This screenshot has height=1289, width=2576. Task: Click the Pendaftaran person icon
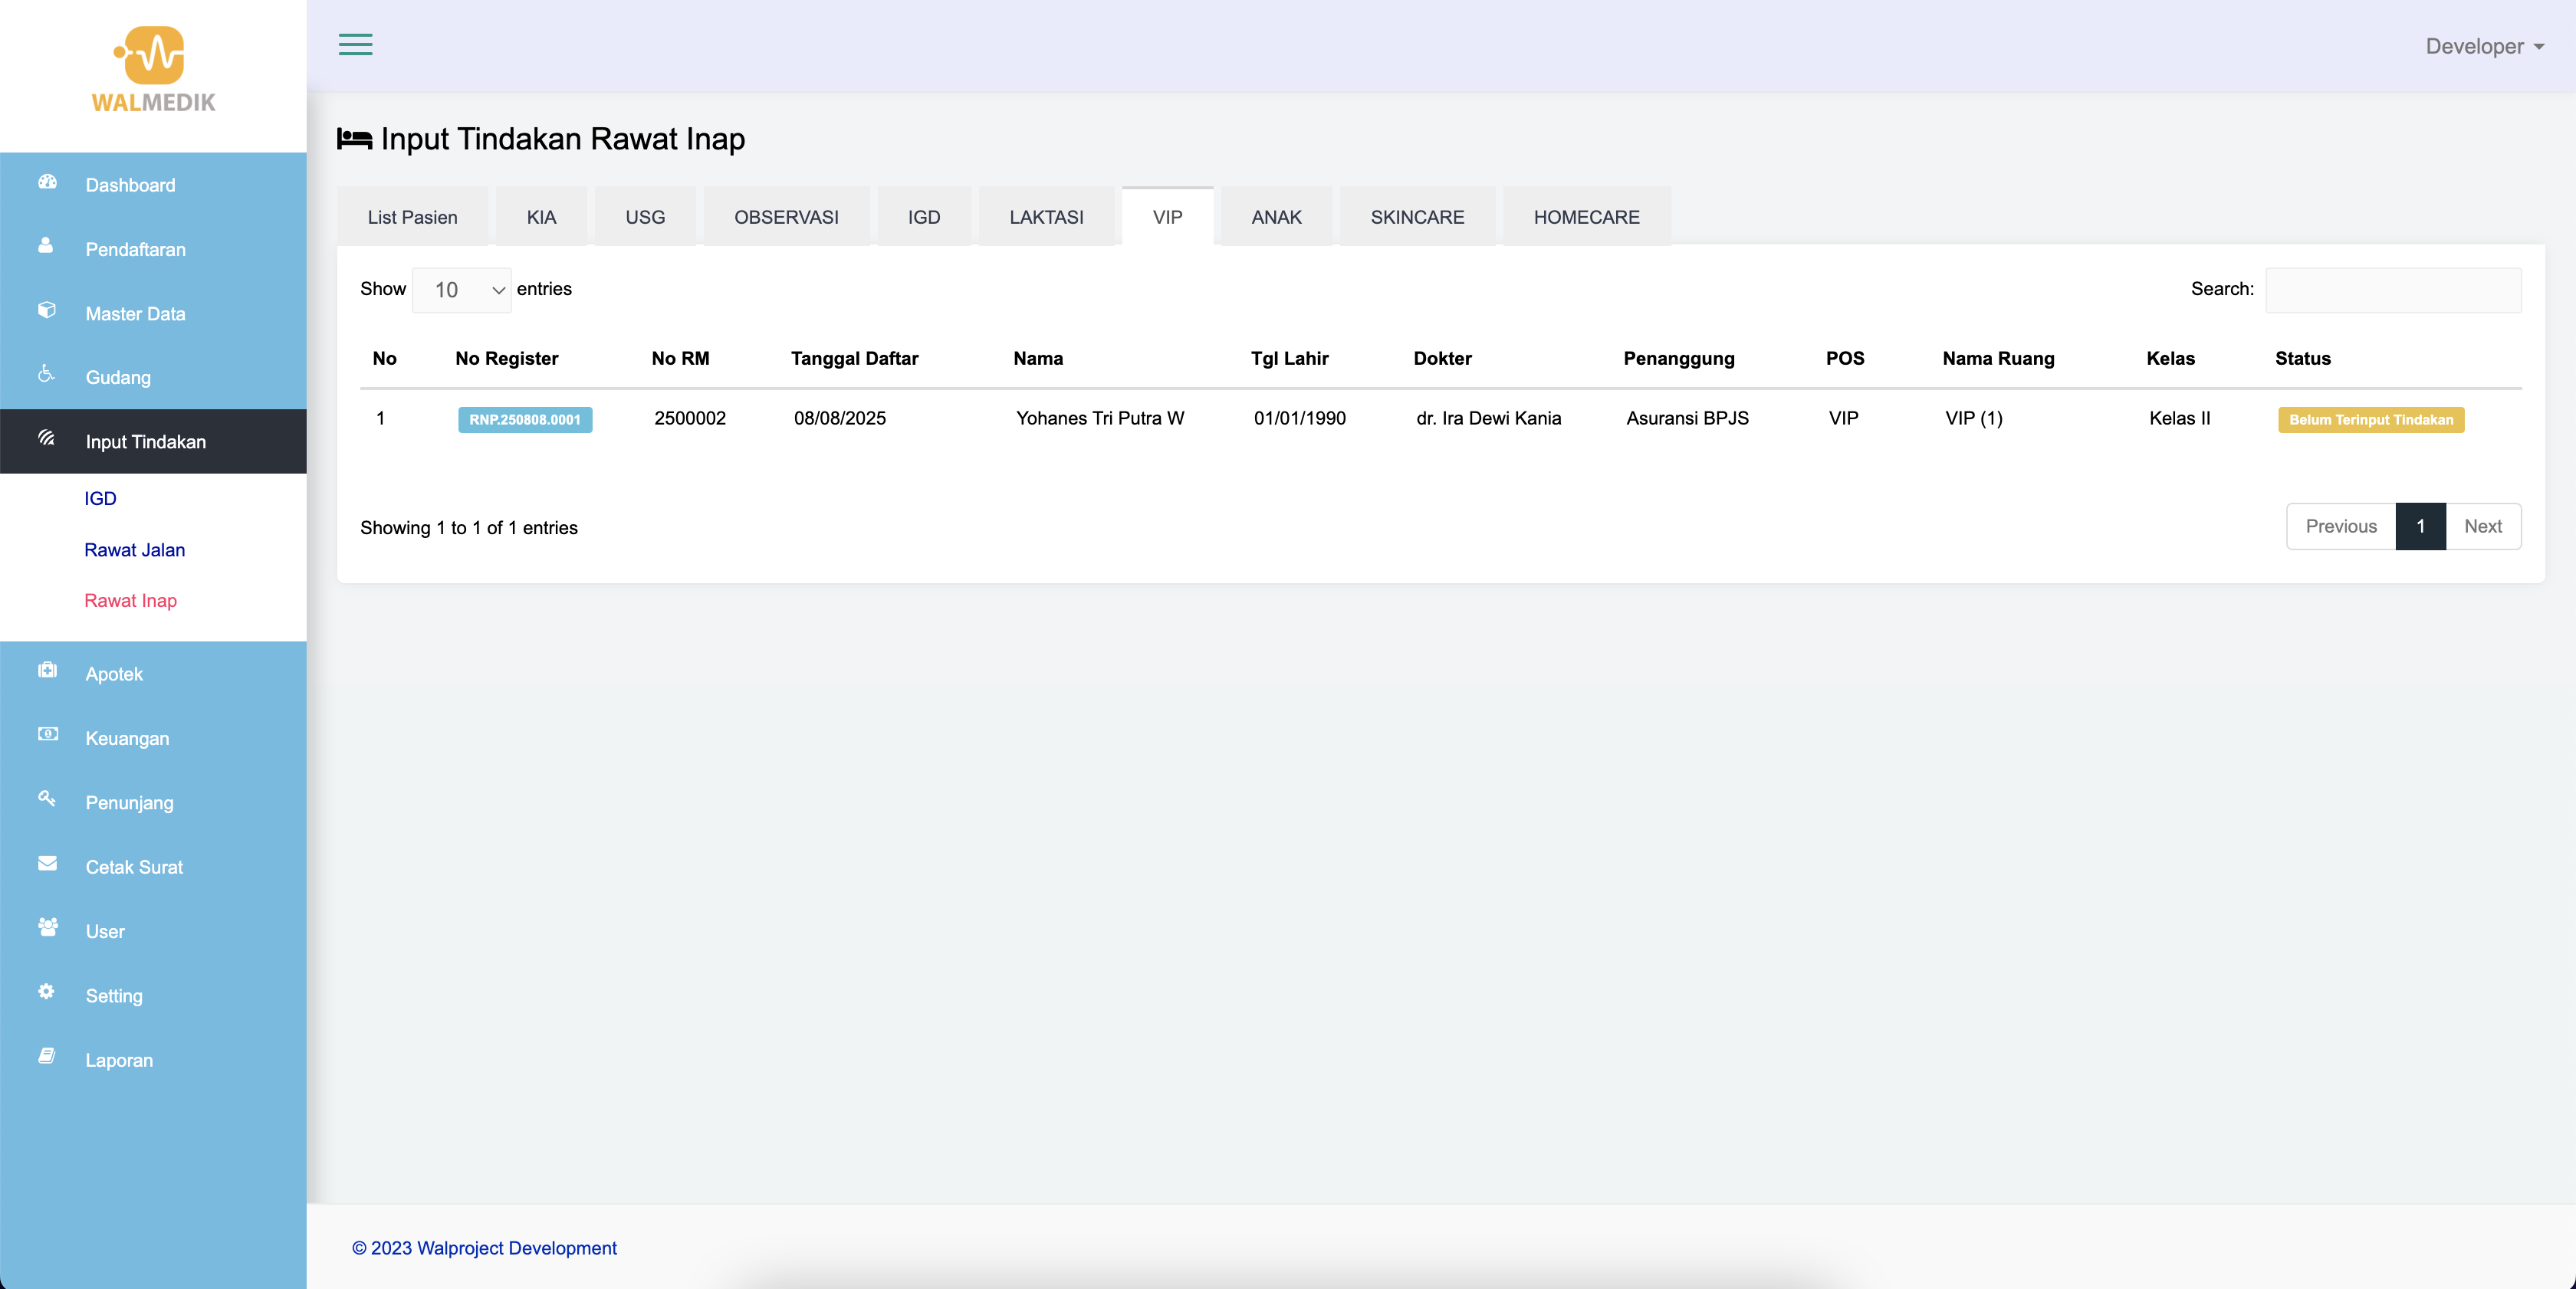46,246
